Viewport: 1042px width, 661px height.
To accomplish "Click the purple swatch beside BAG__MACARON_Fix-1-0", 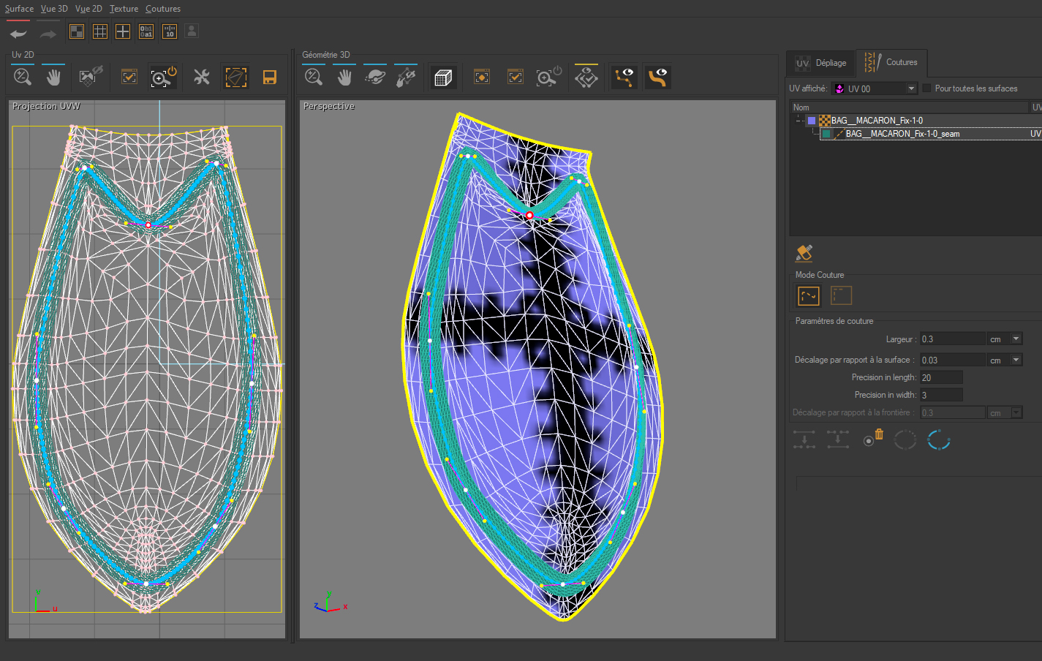I will (x=812, y=121).
